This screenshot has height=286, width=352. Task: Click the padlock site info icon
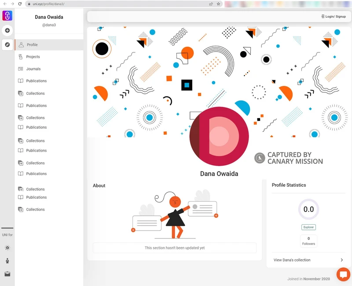coord(29,4)
